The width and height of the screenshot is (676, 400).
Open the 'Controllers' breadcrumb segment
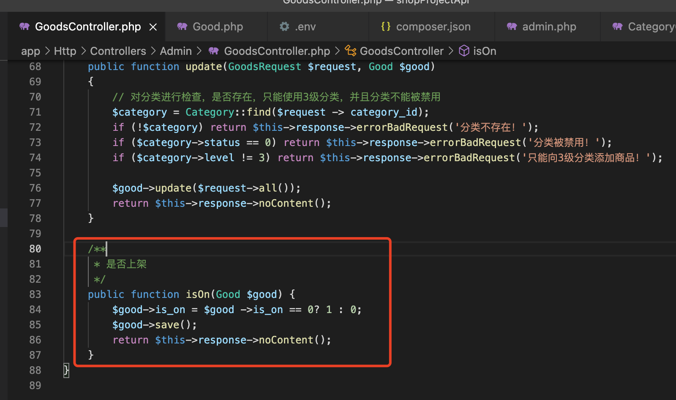coord(118,51)
